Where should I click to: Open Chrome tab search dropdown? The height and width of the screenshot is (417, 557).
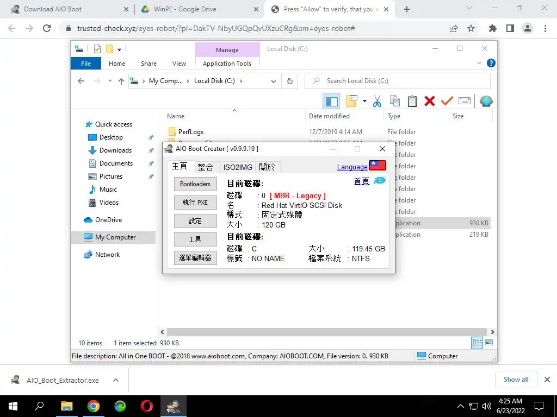tap(469, 8)
